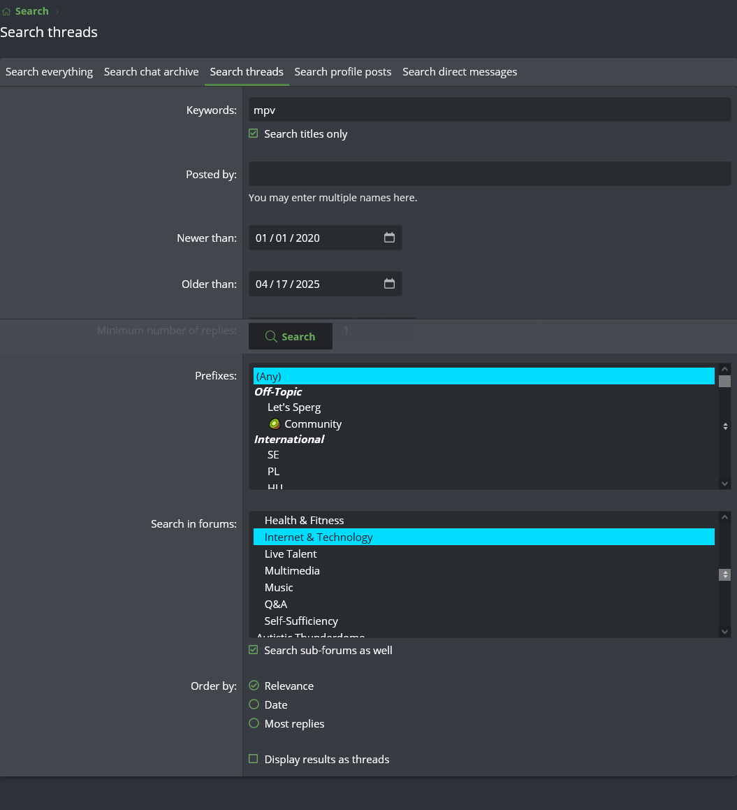Toggle the Search titles only checkbox

click(x=253, y=133)
